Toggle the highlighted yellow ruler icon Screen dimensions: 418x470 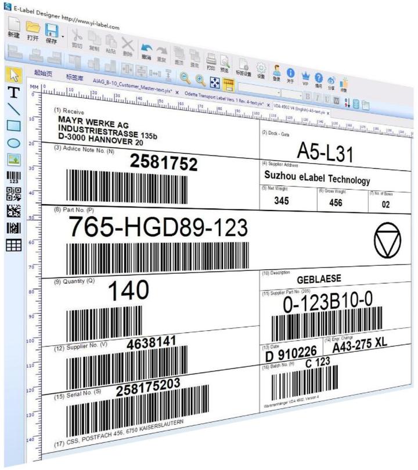coord(229,85)
